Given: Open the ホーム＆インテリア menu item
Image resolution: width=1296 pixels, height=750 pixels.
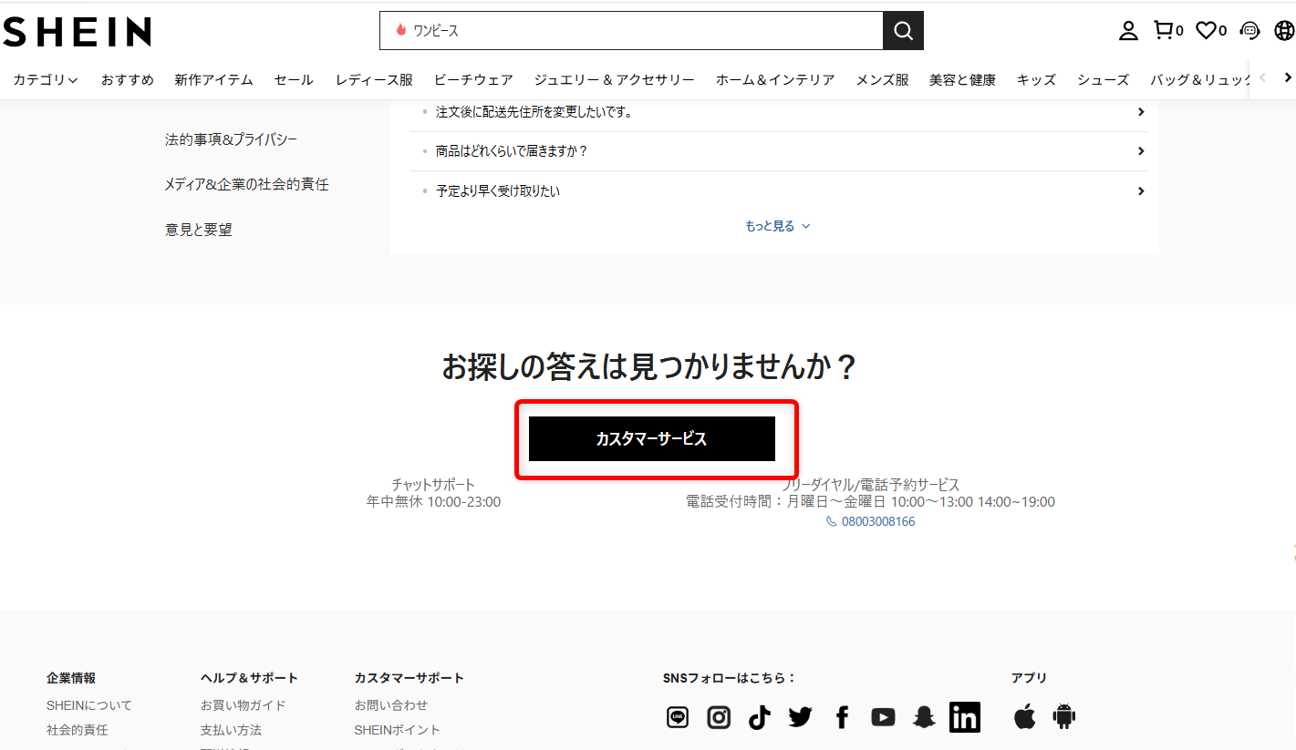Looking at the screenshot, I should coord(775,80).
